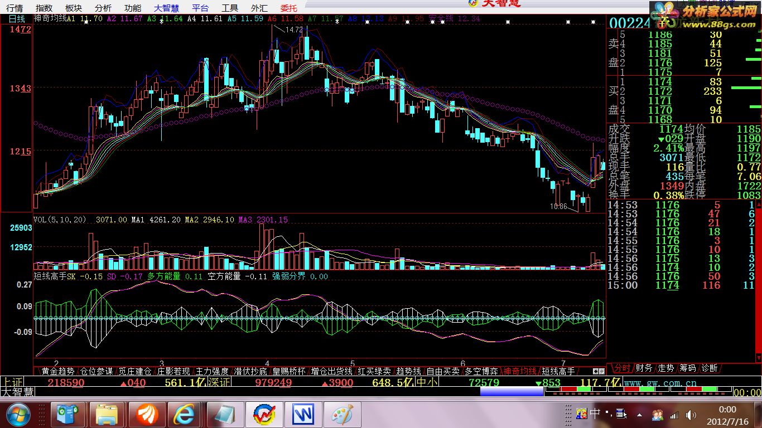
Task: Click the indicator tab scroll arrows
Action: click(598, 371)
